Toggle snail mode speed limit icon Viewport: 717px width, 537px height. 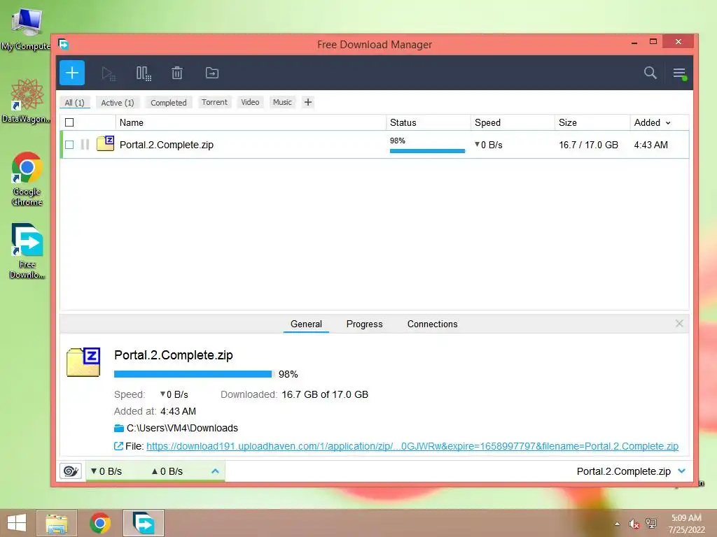[71, 471]
